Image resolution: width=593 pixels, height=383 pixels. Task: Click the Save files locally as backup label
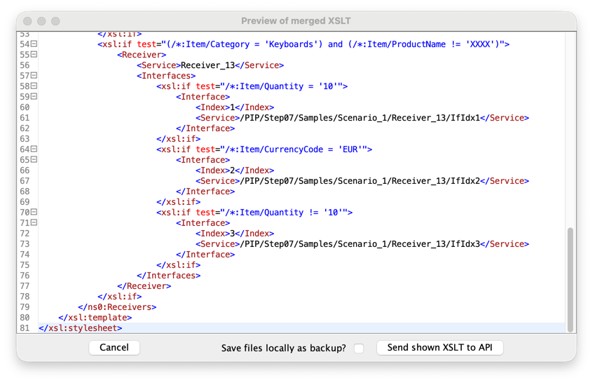point(284,348)
